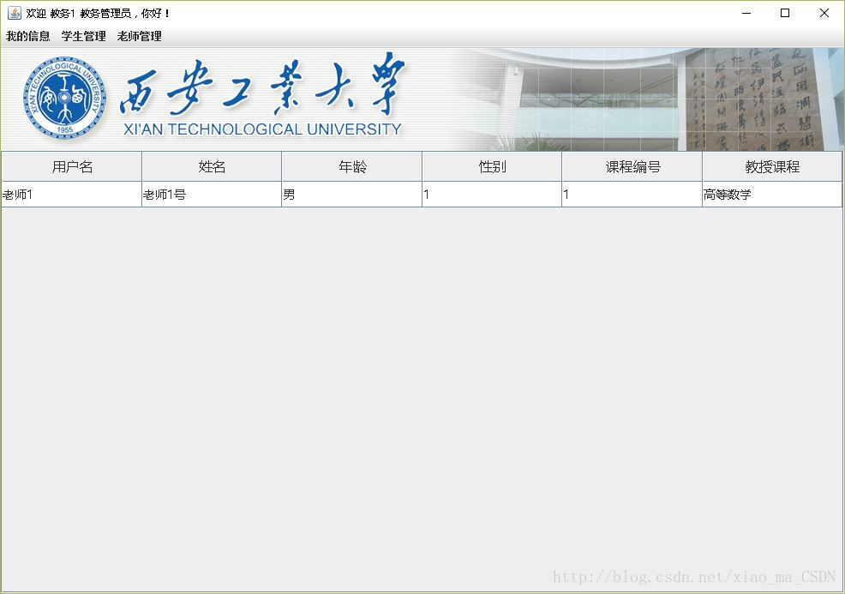Viewport: 845px width, 594px height.
Task: Open the 我的信息 menu
Action: [x=28, y=36]
